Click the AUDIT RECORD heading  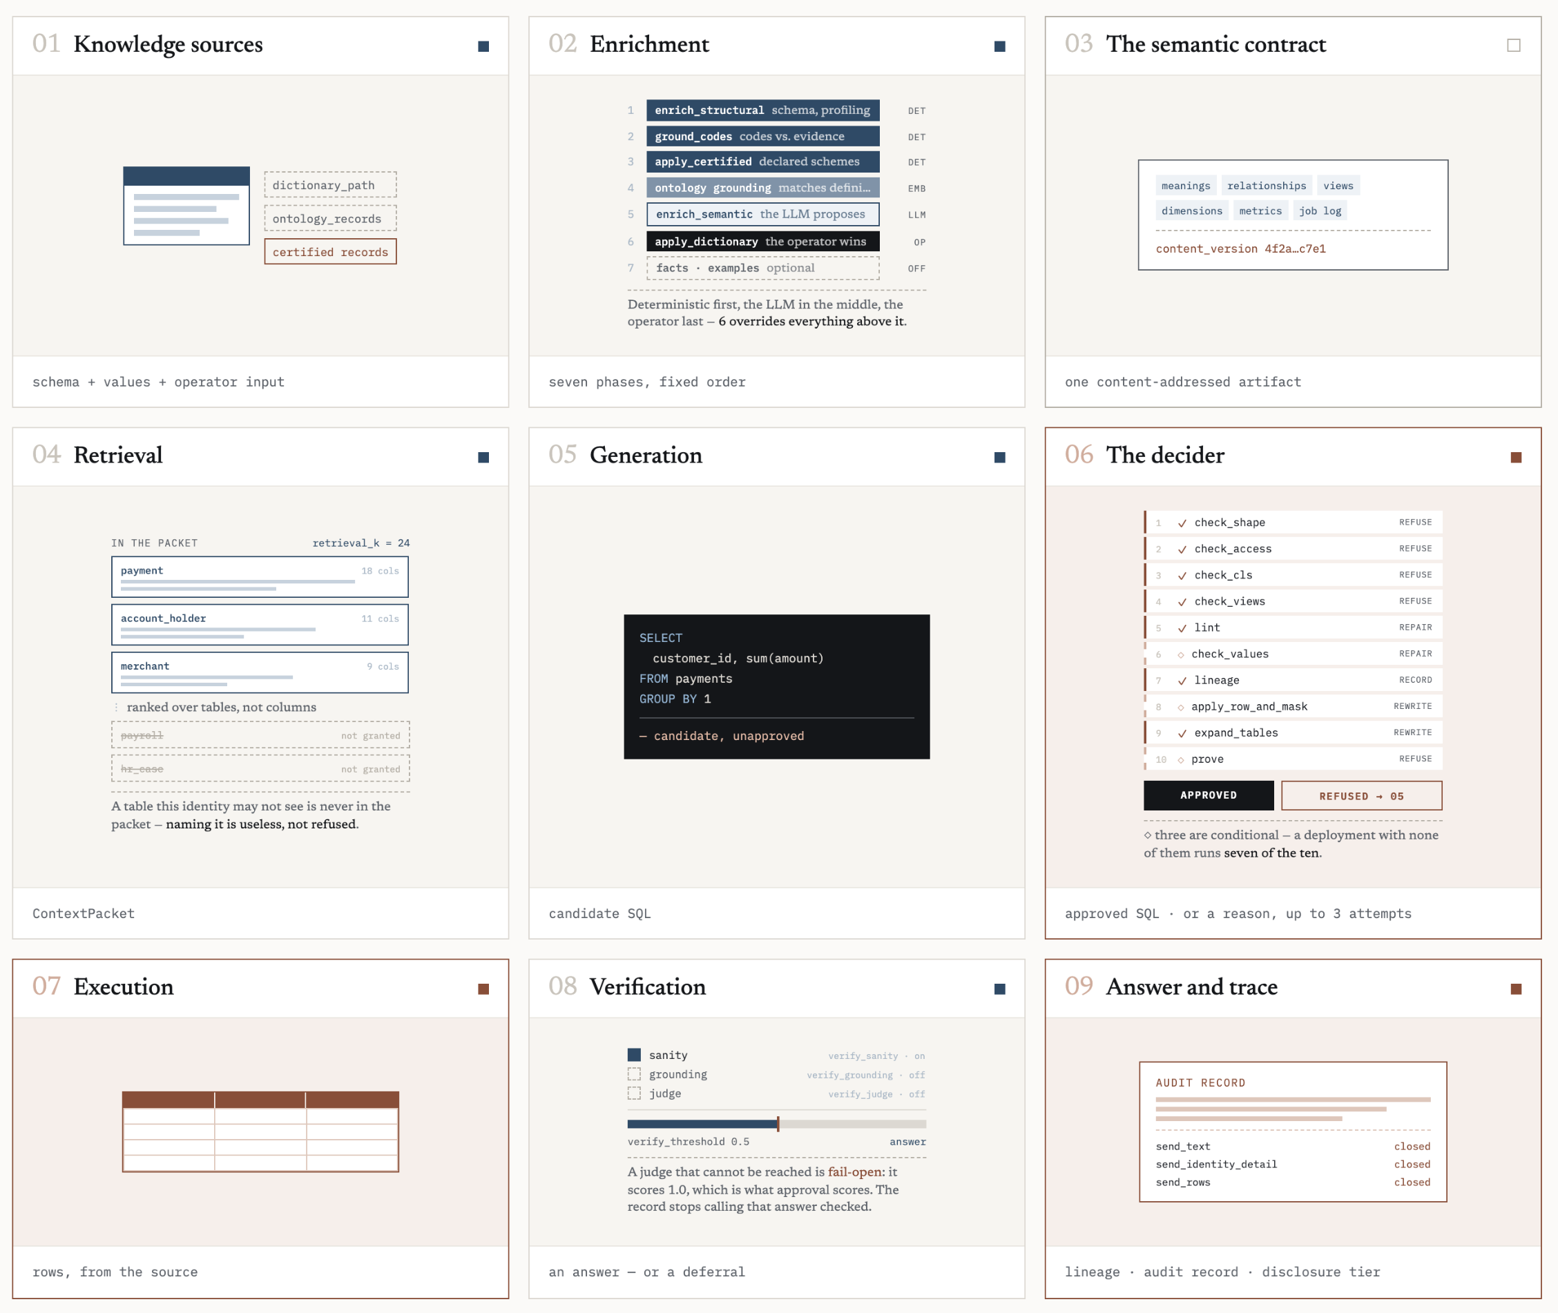1200,1083
